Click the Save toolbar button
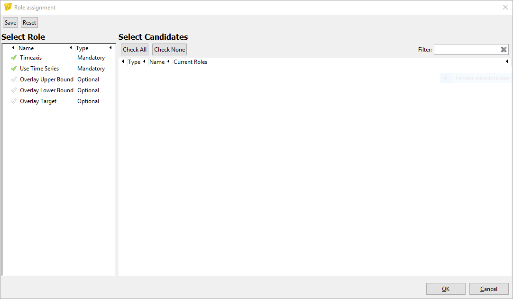 (x=10, y=23)
